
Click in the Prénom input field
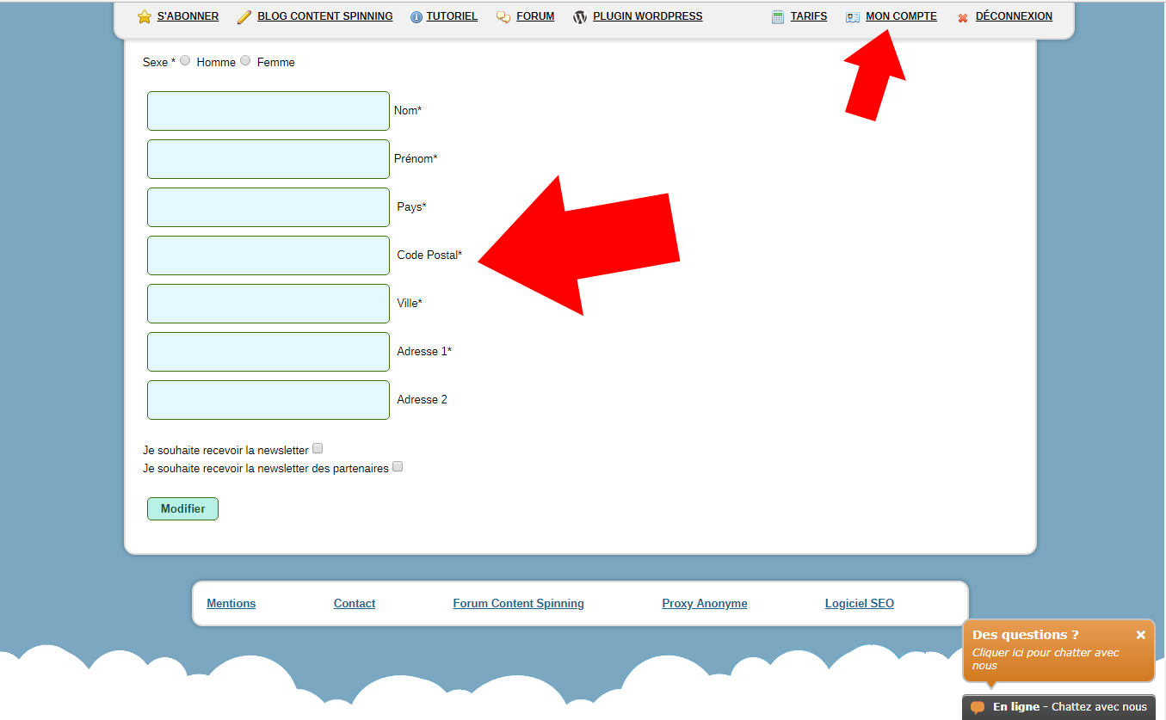(x=268, y=159)
